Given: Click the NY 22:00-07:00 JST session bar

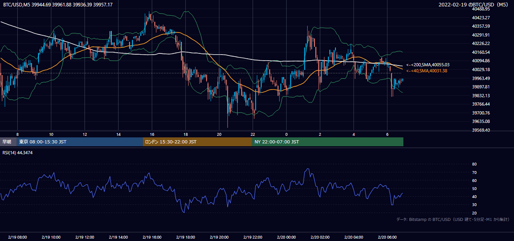Looking at the screenshot, I should 327,142.
